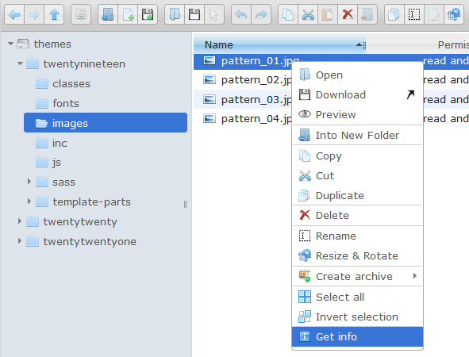This screenshot has width=469, height=357.
Task: Select the twentynineteen folder label
Action: pos(84,63)
